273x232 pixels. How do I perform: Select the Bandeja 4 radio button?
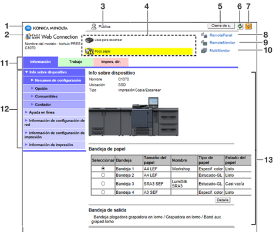(103, 192)
